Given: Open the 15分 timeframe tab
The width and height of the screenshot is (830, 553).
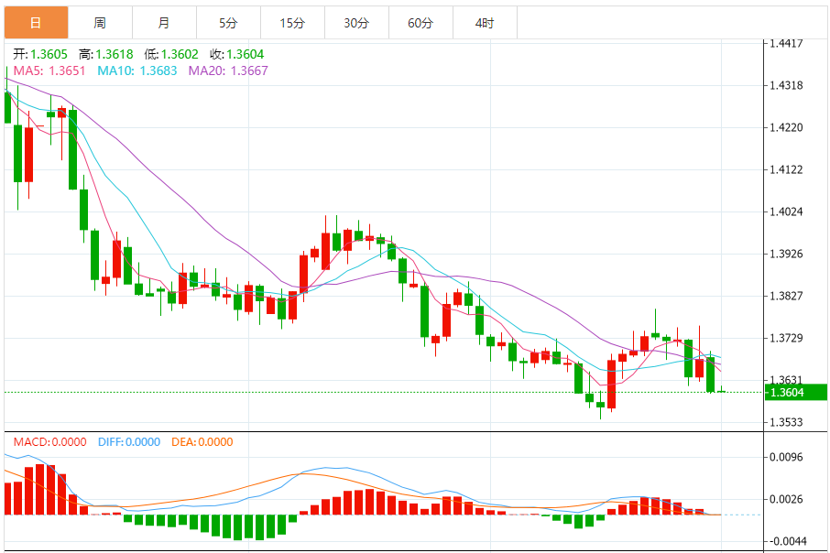Looking at the screenshot, I should click(x=292, y=23).
